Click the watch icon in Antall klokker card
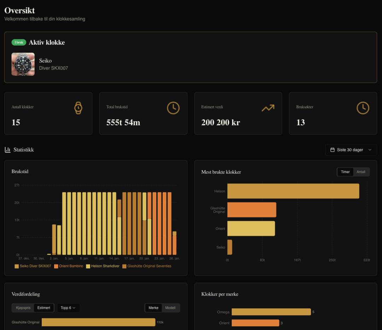This screenshot has width=382, height=330. (78, 108)
